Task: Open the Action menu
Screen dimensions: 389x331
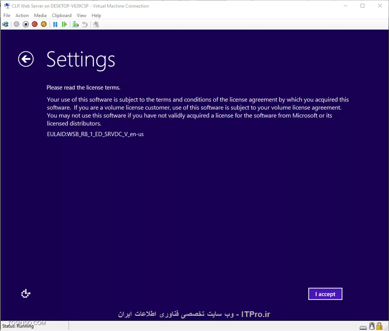Action: pos(22,16)
